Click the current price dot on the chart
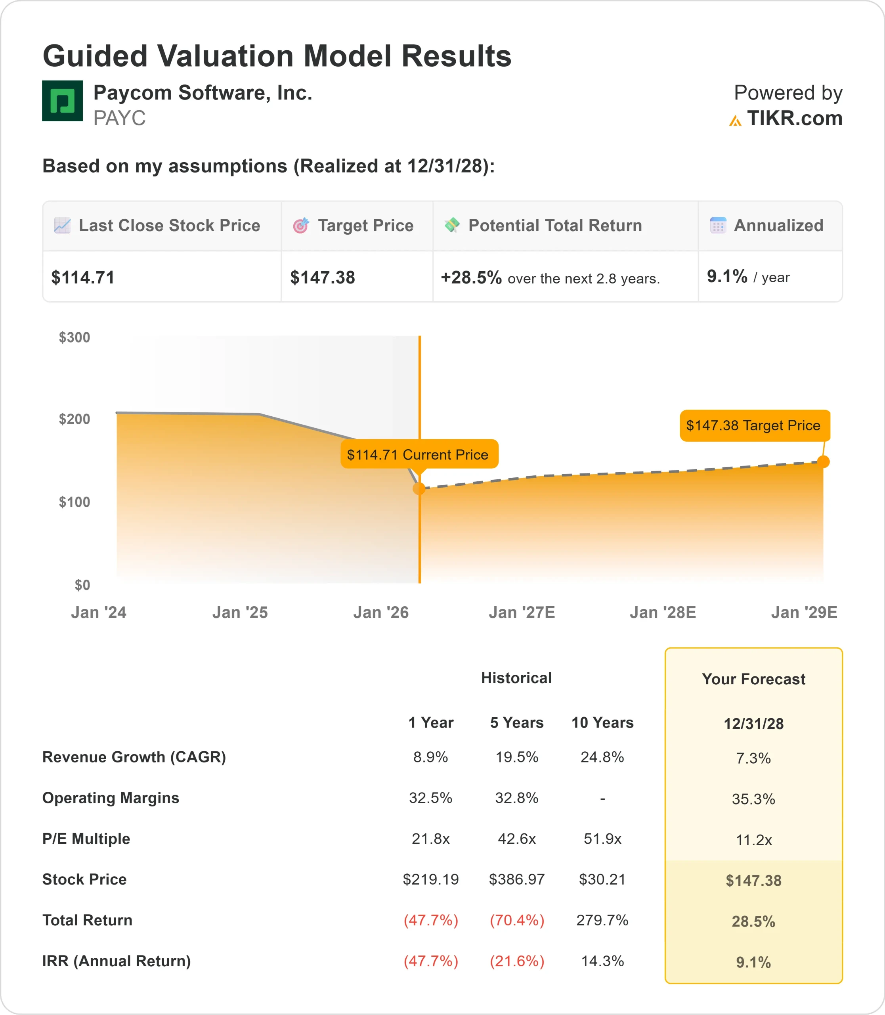The width and height of the screenshot is (885, 1015). [x=419, y=489]
